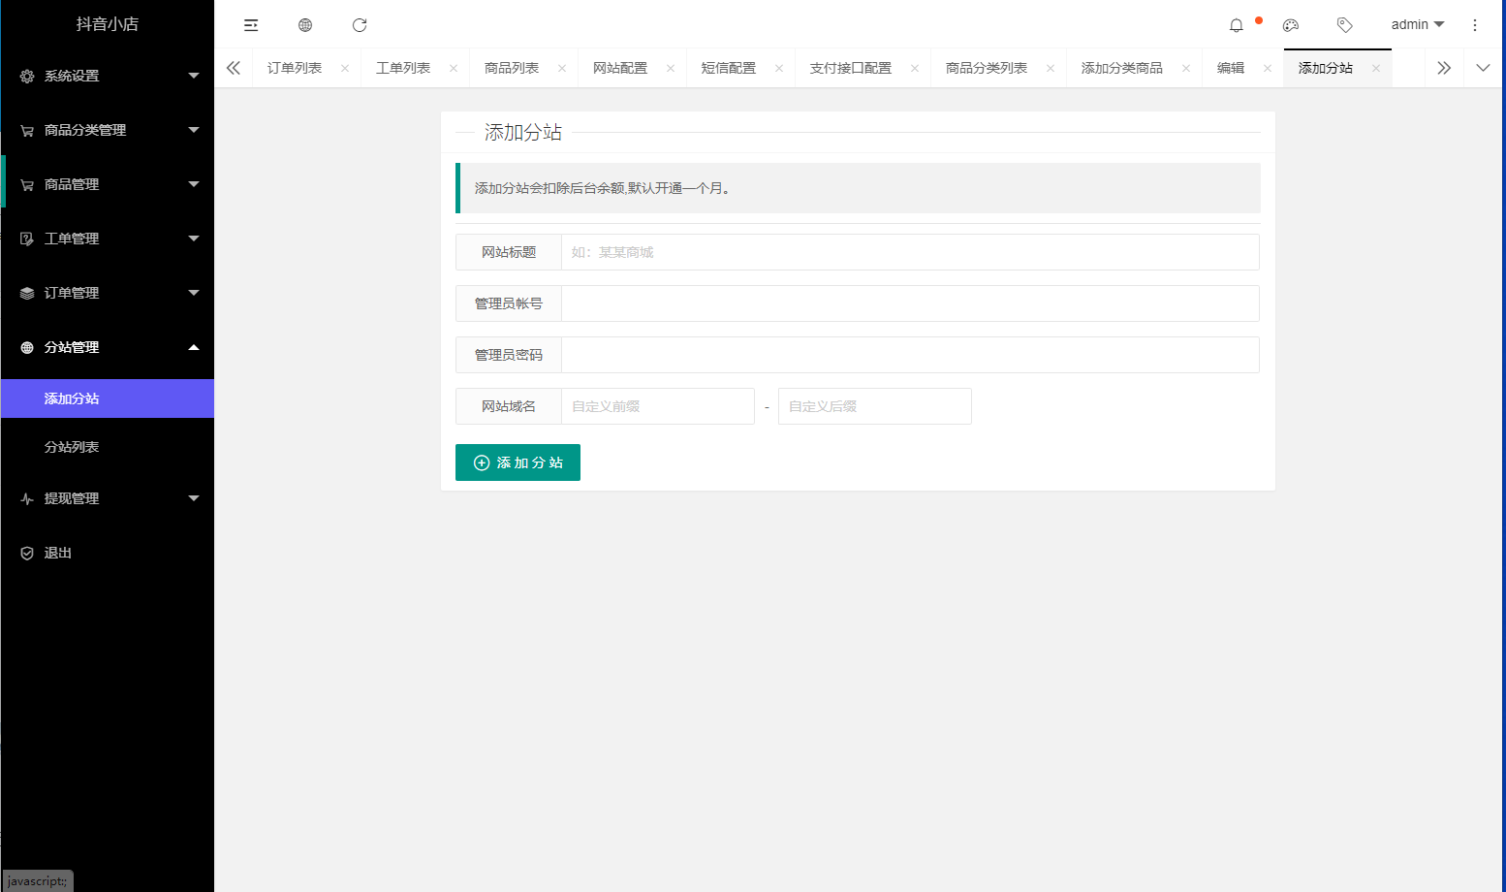Select the 退出 logout icon
The image size is (1506, 892).
coord(26,553)
